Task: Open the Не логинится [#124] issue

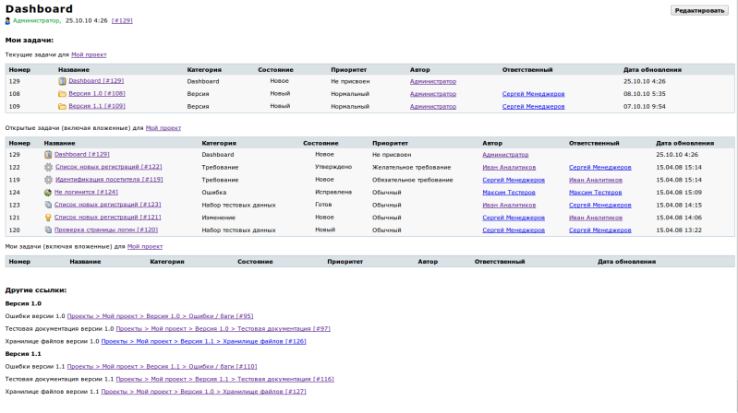Action: coord(86,193)
